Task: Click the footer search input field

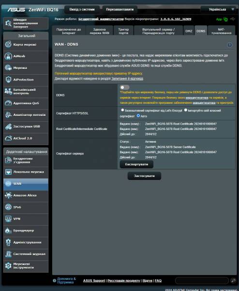Action: [202, 280]
